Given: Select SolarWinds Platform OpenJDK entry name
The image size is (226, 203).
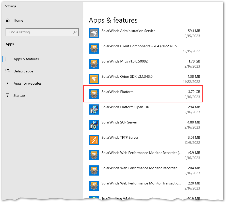Looking at the screenshot, I should (125, 107).
